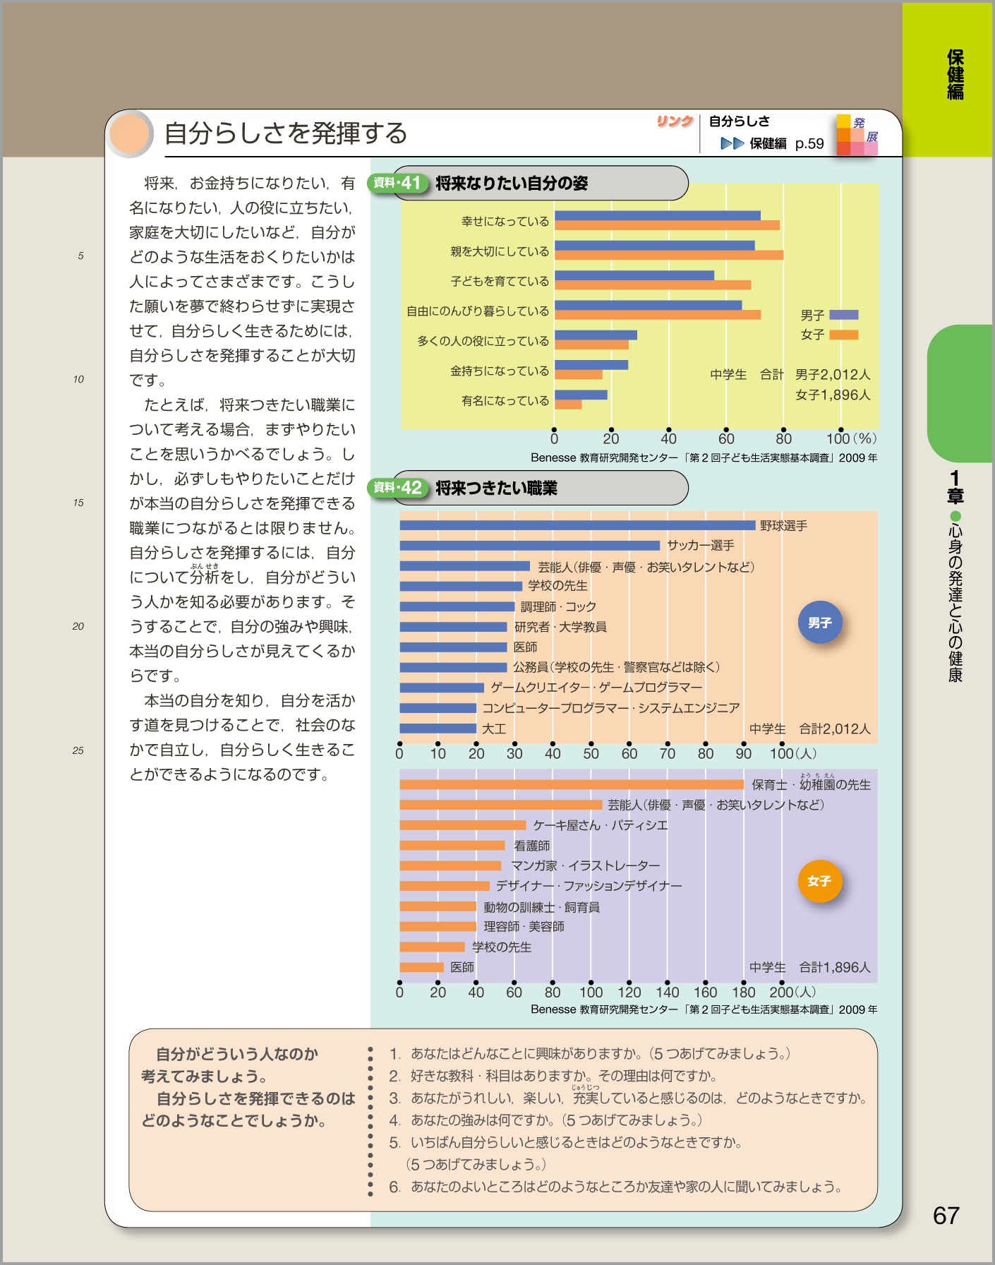
Task: Select the 1章 chapter label
Action: [x=955, y=487]
